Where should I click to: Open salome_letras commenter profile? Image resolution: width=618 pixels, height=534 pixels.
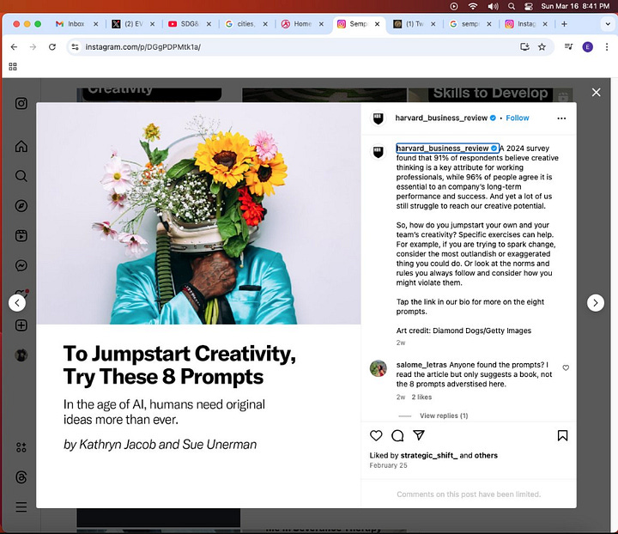(x=421, y=365)
